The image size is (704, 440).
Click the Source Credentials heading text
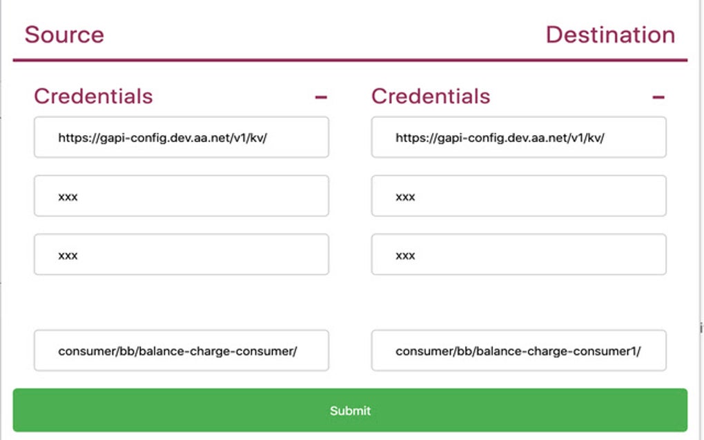coord(92,96)
